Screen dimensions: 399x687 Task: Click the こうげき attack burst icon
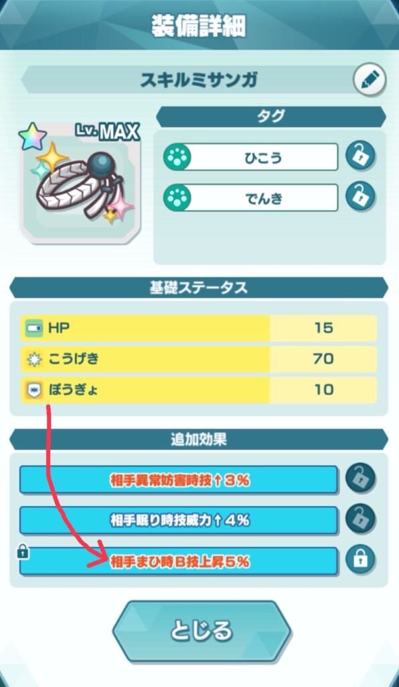pyautogui.click(x=33, y=360)
